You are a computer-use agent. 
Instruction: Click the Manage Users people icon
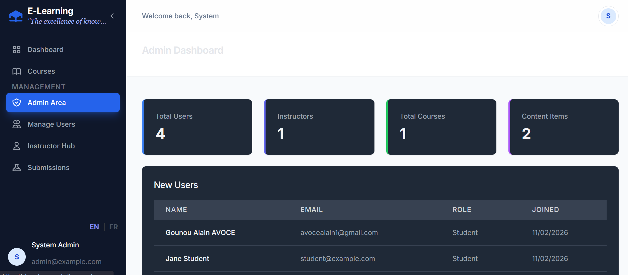pos(16,124)
